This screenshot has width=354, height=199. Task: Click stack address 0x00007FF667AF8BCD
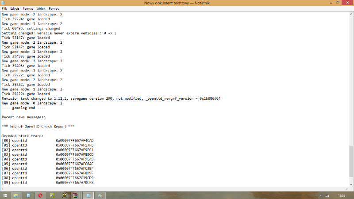[74, 154]
